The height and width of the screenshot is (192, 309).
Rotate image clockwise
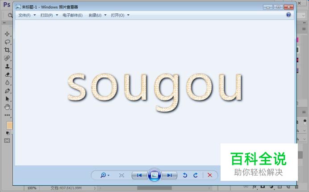point(196,175)
